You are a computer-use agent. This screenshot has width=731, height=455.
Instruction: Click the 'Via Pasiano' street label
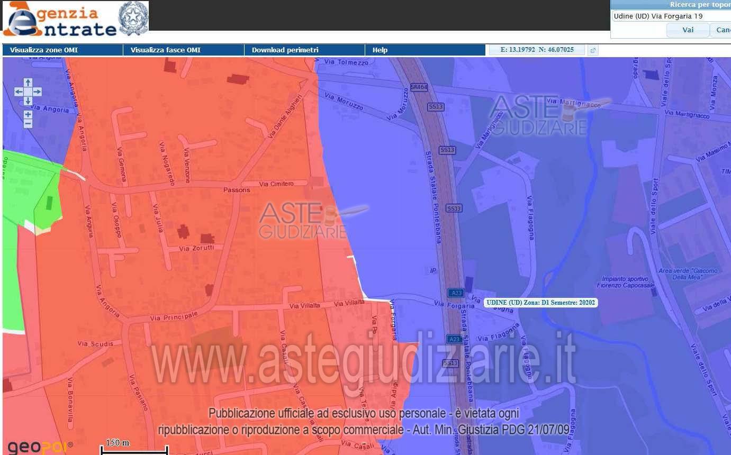(138, 393)
